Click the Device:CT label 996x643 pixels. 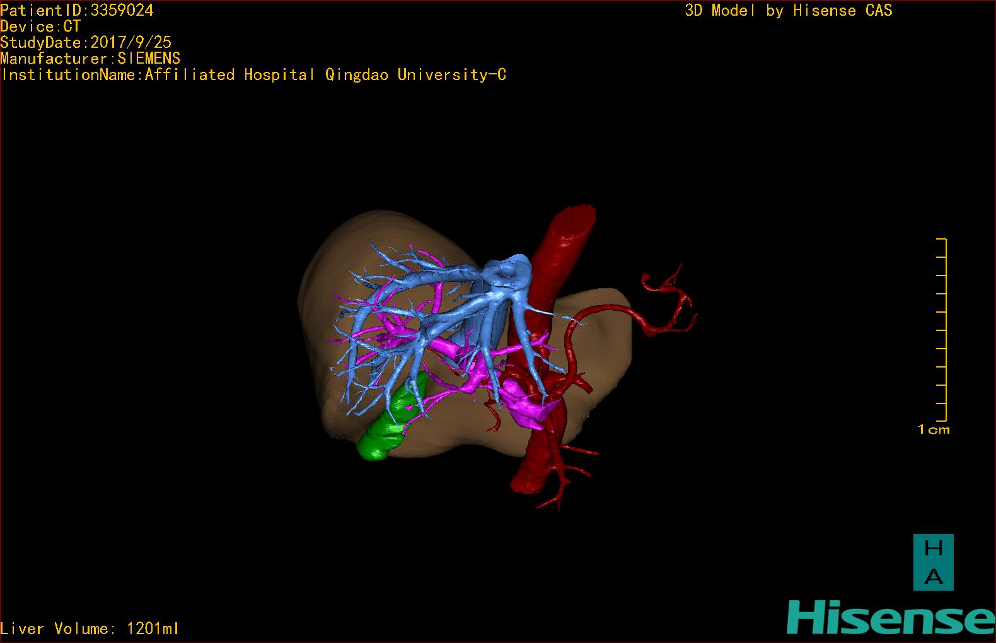coord(40,26)
